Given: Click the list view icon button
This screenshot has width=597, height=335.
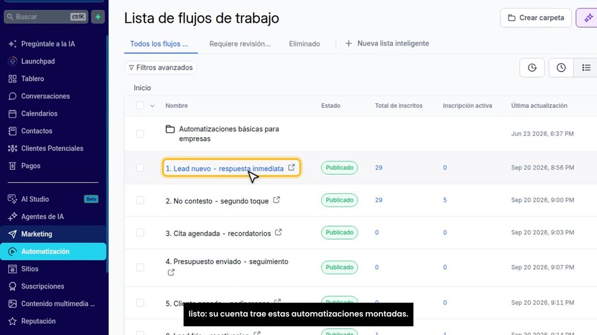Looking at the screenshot, I should coord(586,68).
